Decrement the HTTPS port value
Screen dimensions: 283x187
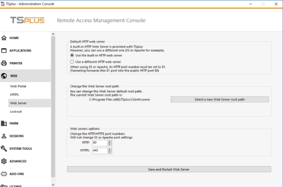point(109,152)
